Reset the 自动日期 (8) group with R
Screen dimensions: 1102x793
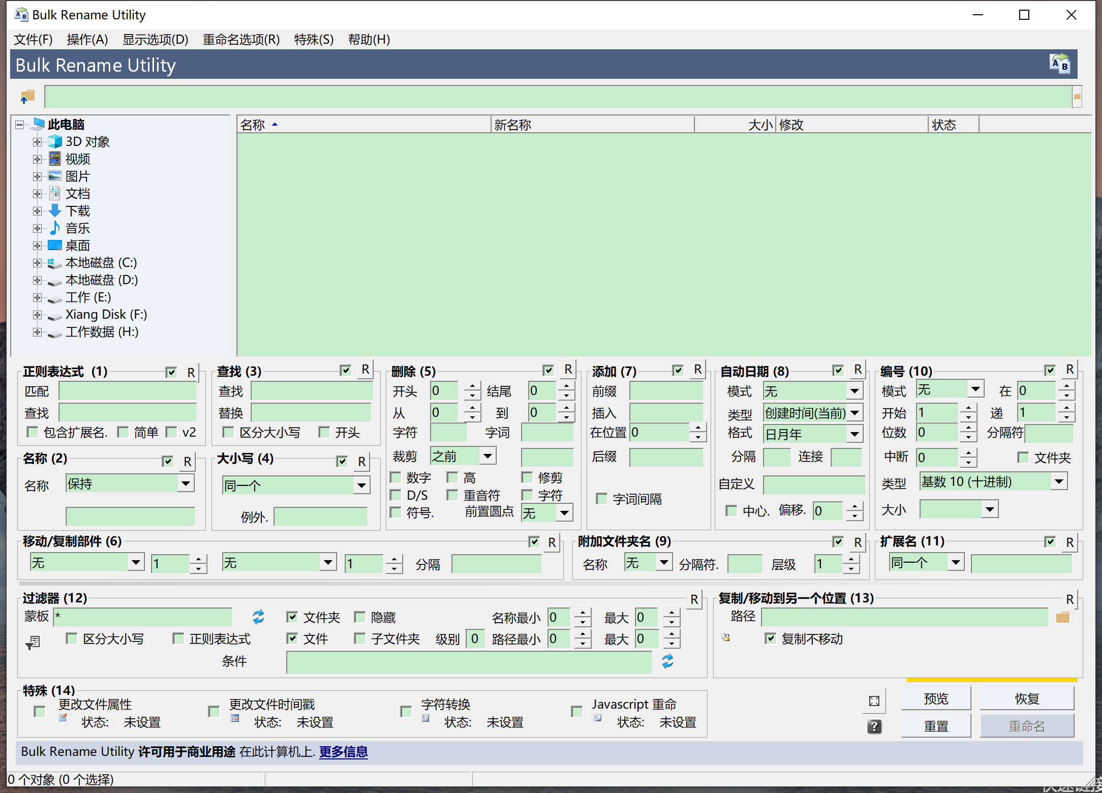(858, 370)
